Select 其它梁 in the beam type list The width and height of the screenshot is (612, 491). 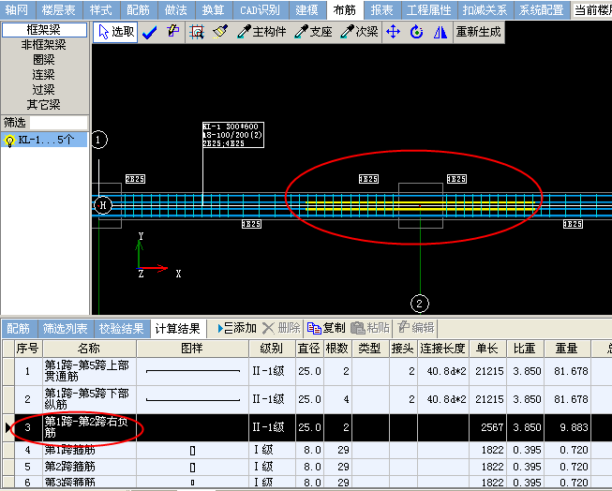(44, 104)
